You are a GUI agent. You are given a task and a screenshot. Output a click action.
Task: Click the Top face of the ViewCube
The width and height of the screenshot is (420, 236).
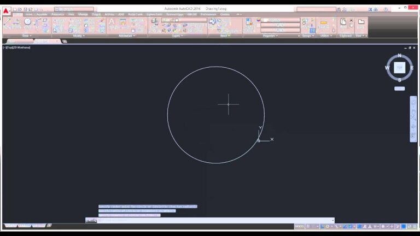coord(399,67)
